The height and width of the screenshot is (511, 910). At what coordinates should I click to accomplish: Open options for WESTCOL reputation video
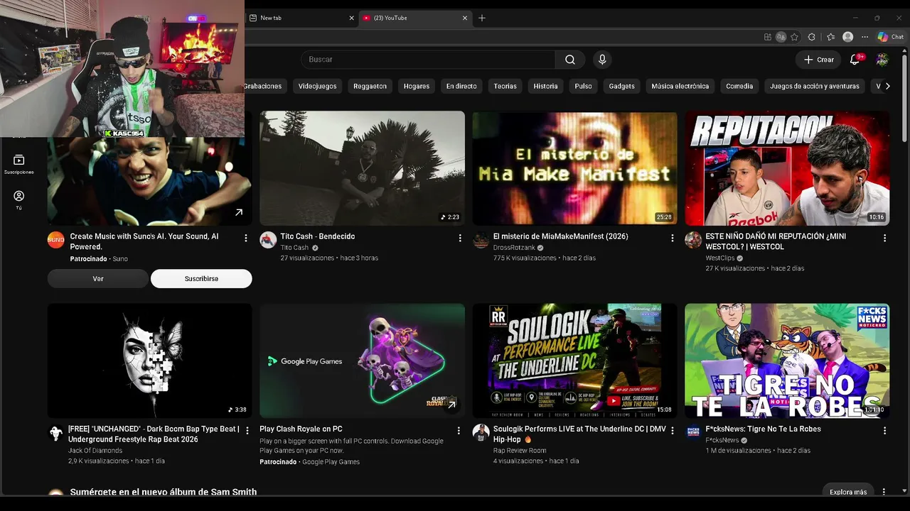click(884, 238)
